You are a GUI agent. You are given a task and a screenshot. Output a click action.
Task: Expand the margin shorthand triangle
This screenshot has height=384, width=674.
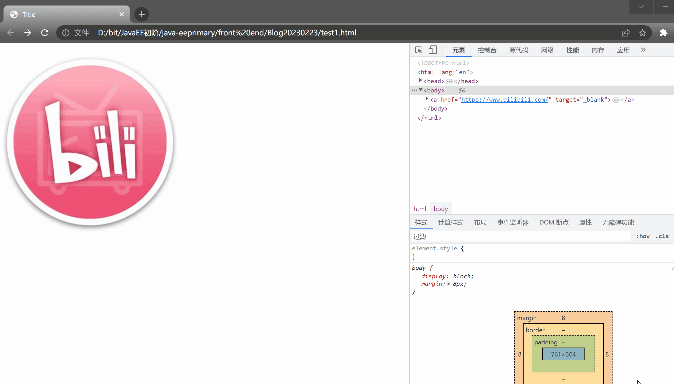click(x=449, y=284)
